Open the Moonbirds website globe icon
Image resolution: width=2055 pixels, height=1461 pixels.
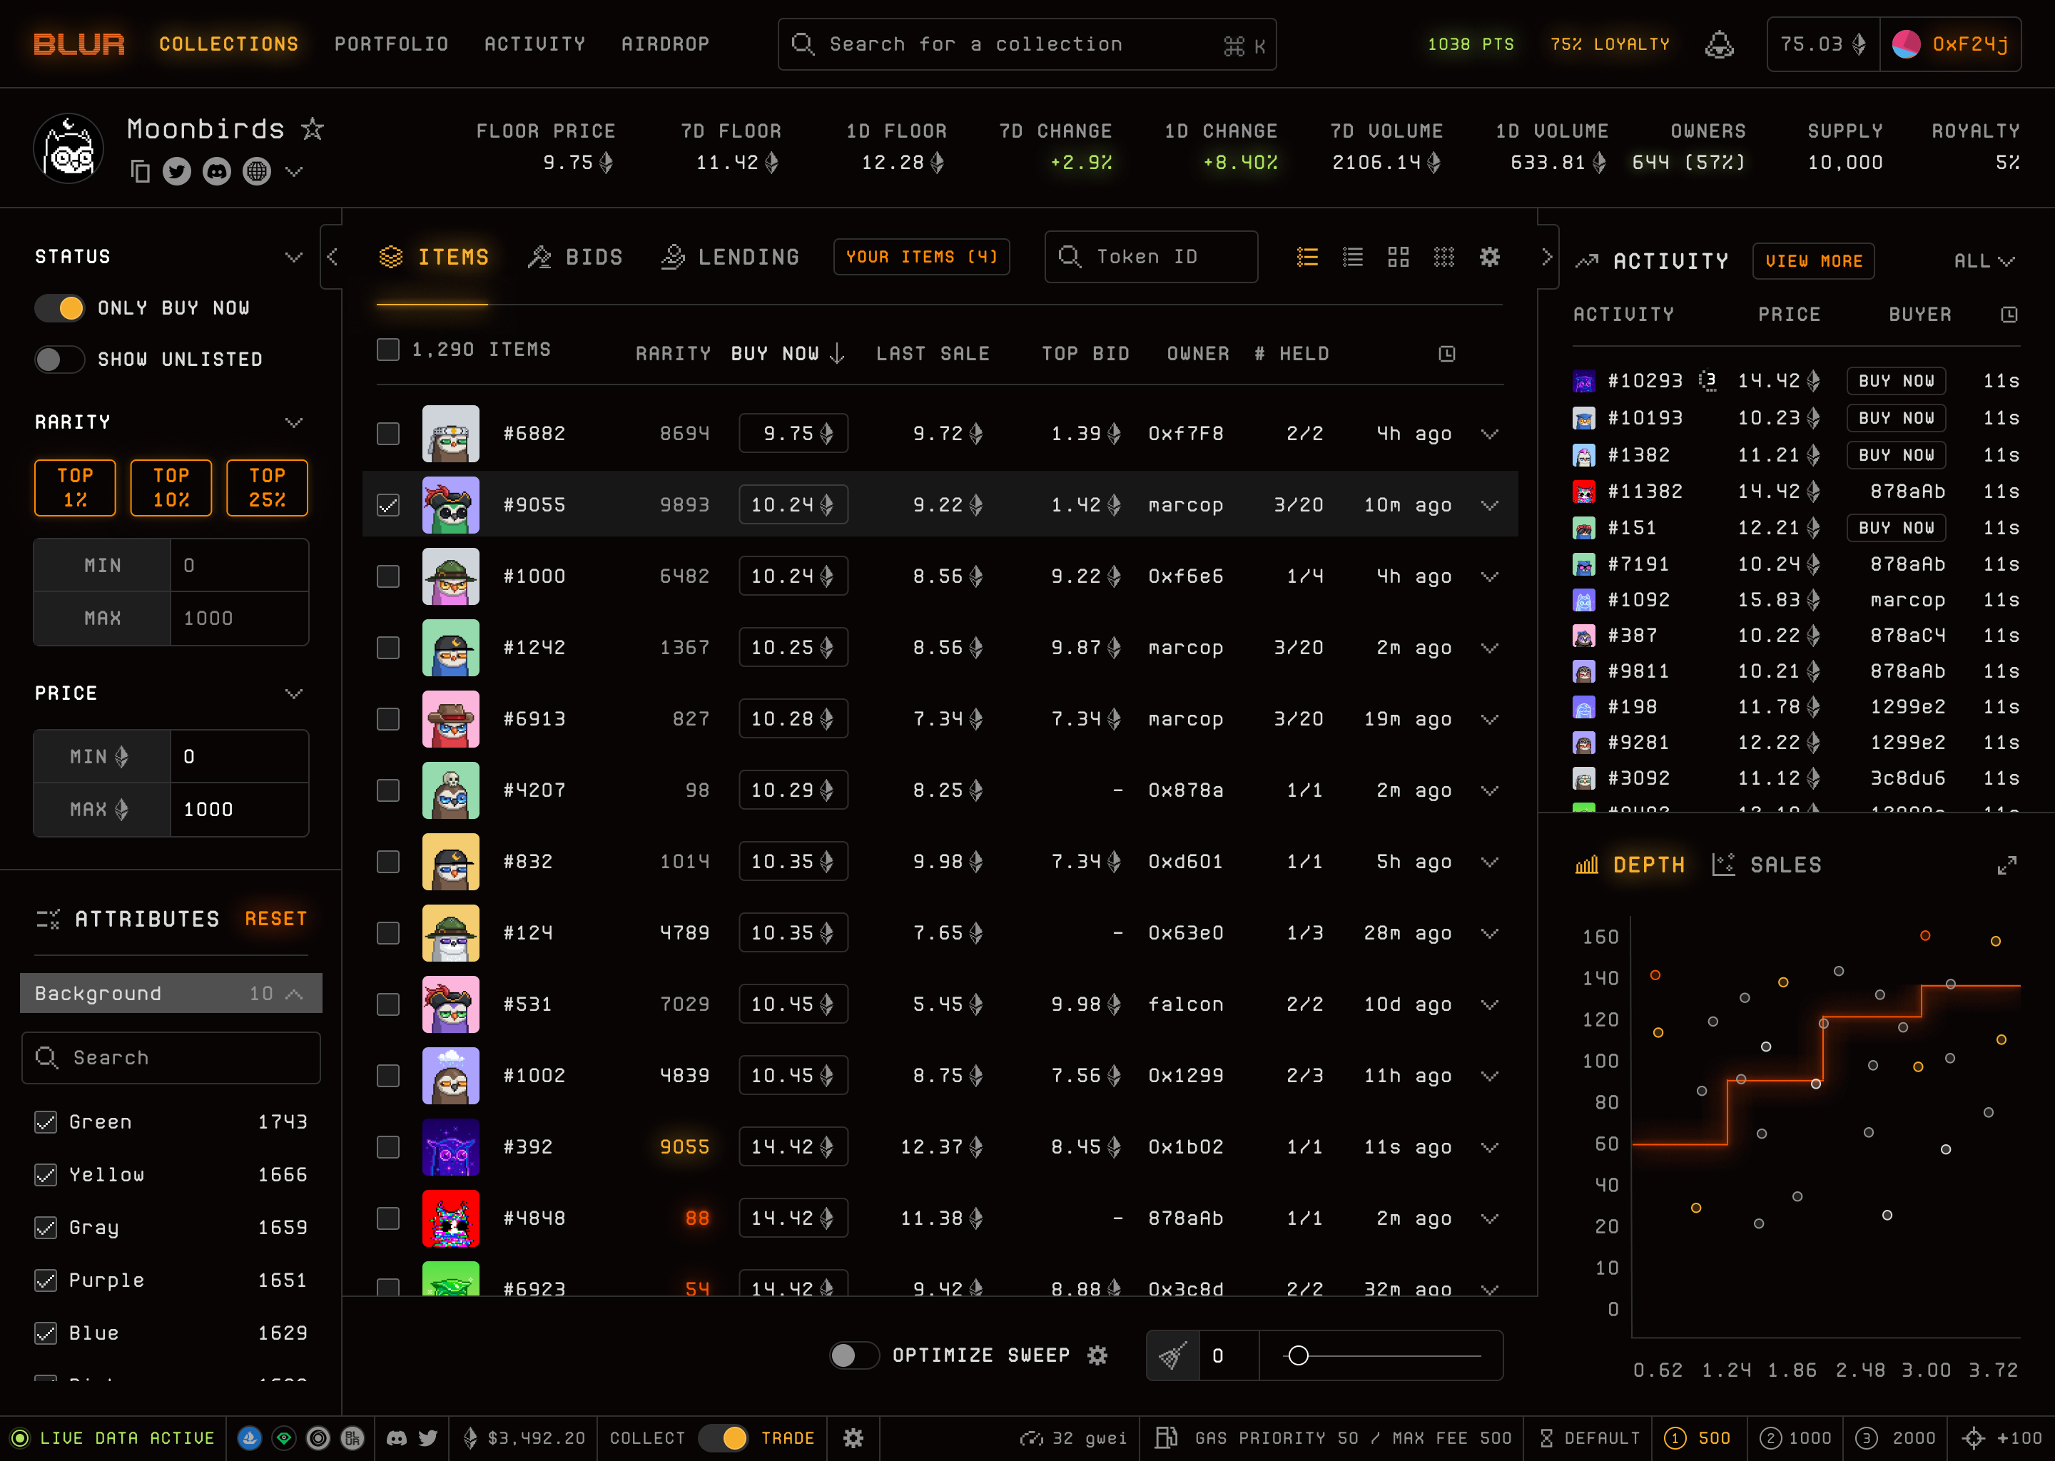tap(258, 171)
